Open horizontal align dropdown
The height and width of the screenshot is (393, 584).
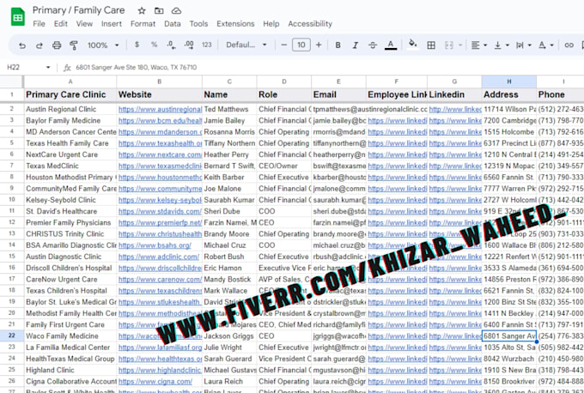[x=479, y=45]
